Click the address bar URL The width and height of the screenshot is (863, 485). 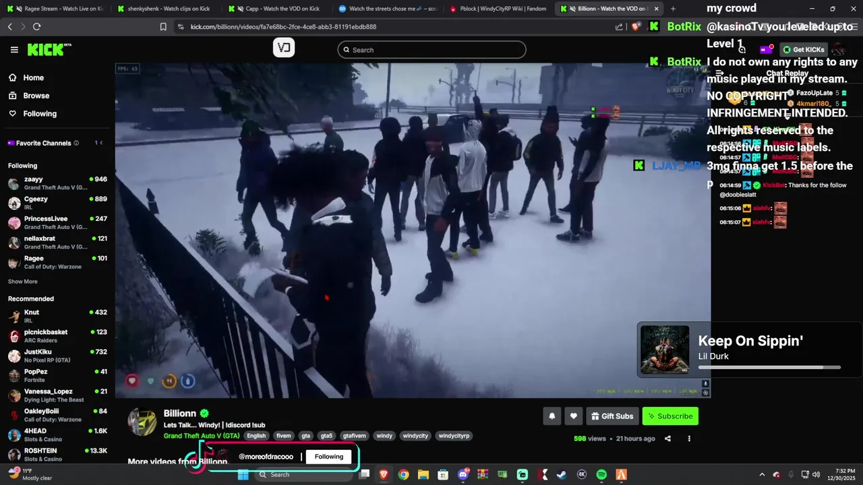pyautogui.click(x=283, y=27)
